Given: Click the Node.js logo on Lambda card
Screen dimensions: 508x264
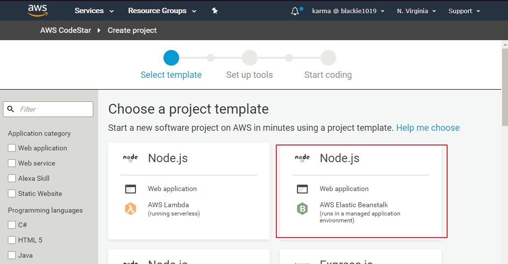Looking at the screenshot, I should click(130, 158).
